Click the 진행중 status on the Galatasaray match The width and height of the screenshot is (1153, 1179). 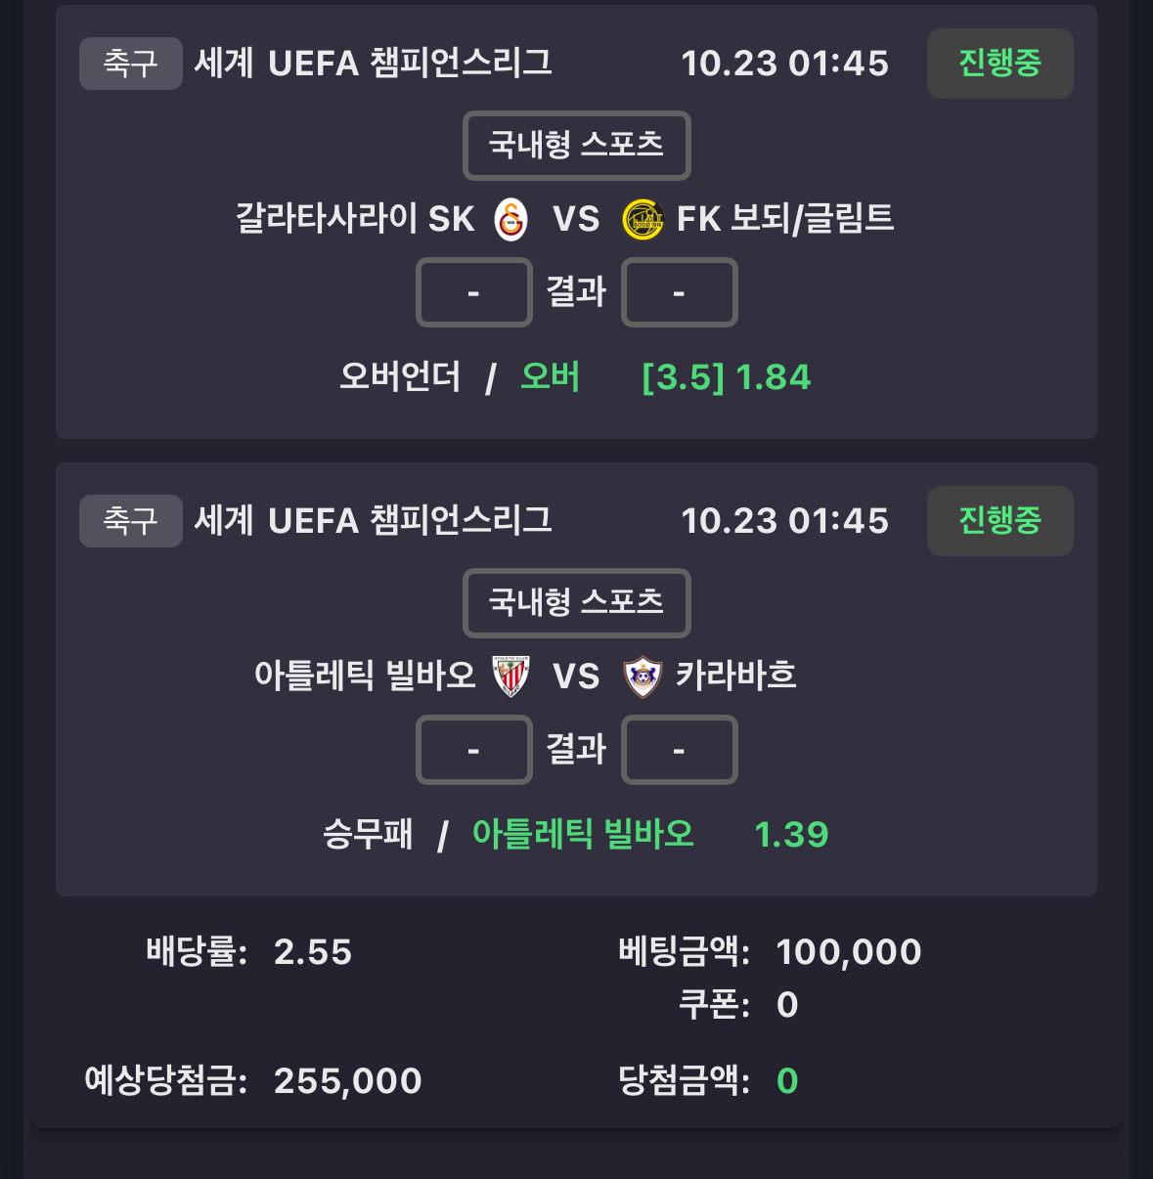999,64
